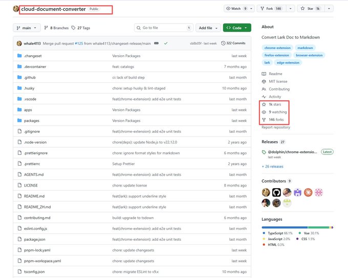This screenshot has width=348, height=278.
Task: Open the GitHub Octocat contributor avatar
Action: tap(276, 193)
